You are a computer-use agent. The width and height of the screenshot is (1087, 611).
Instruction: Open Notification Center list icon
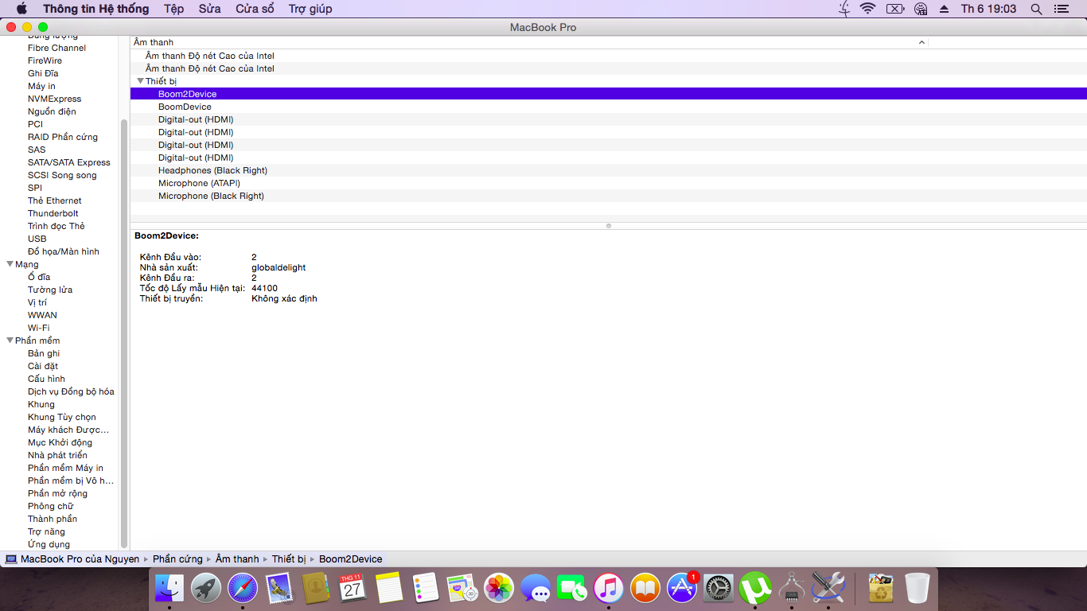click(x=1061, y=9)
